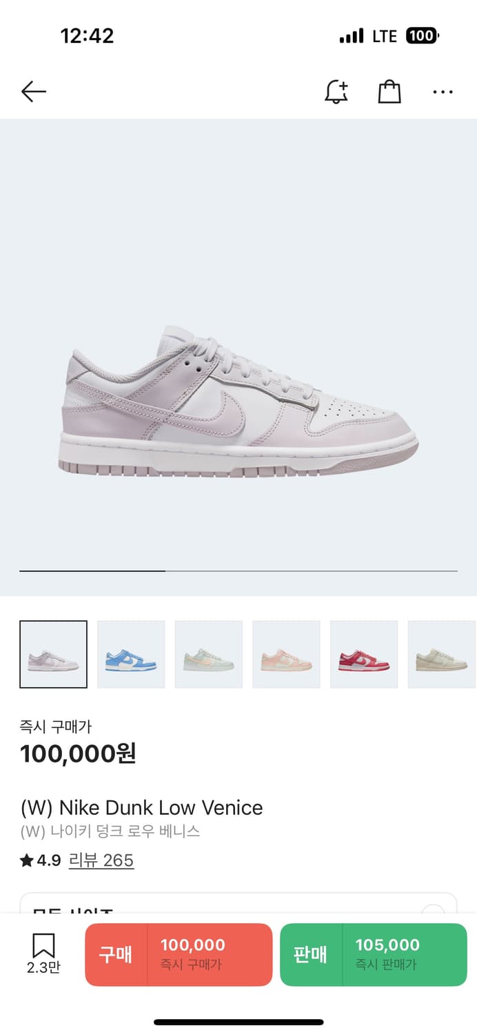
Task: Tap the product title Nike Dunk Low Venice
Action: click(141, 807)
